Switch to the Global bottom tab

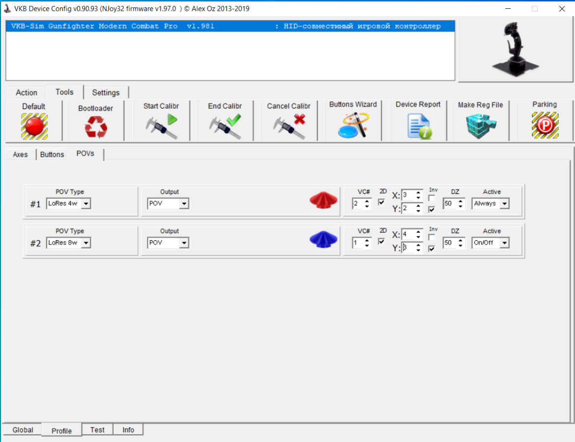[x=23, y=430]
